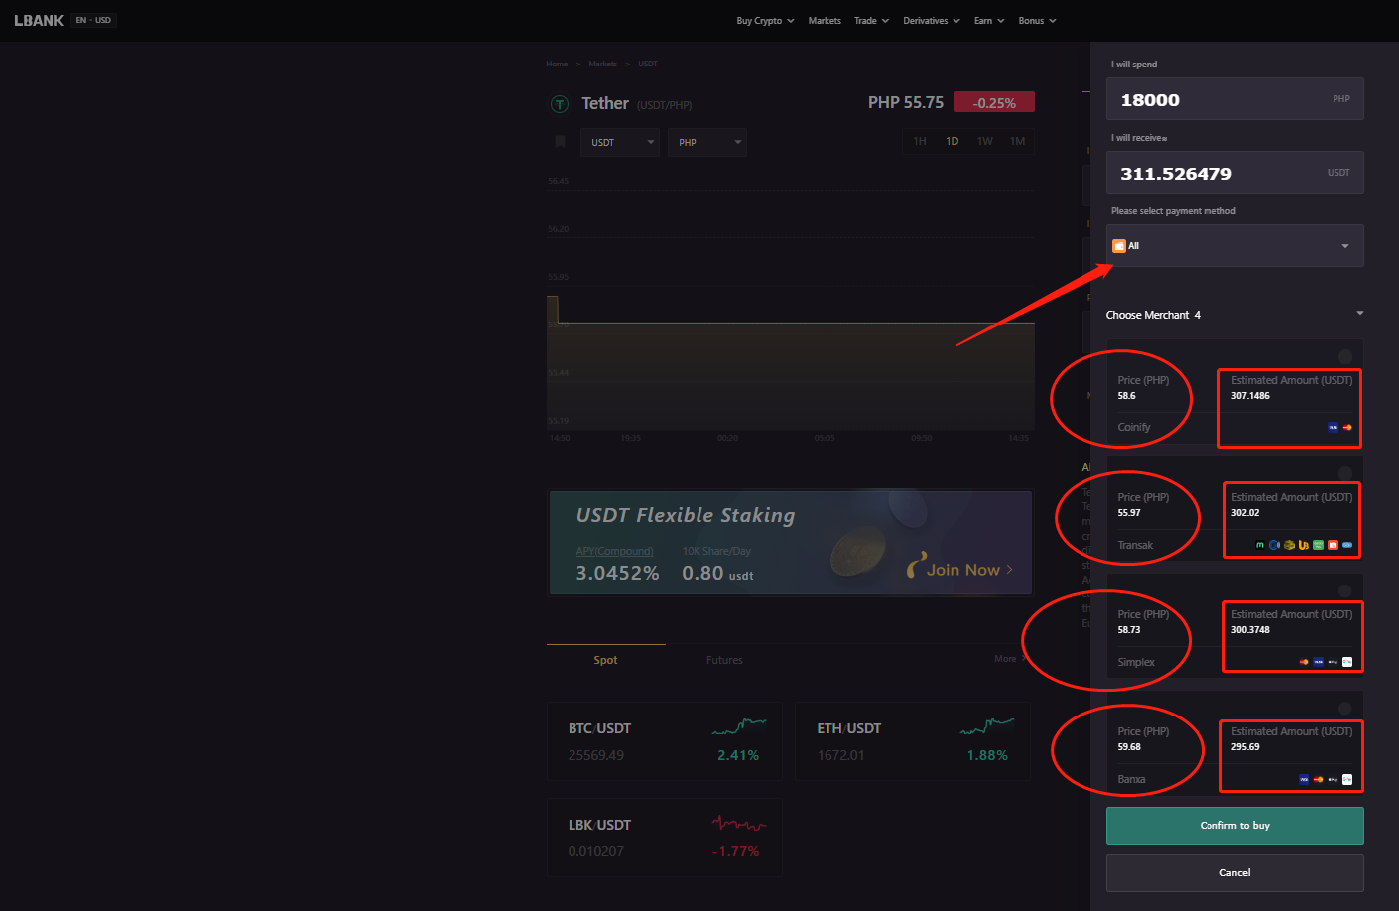Image resolution: width=1399 pixels, height=911 pixels.
Task: Click Simplex's Mastercard payment icon
Action: coord(1304,662)
